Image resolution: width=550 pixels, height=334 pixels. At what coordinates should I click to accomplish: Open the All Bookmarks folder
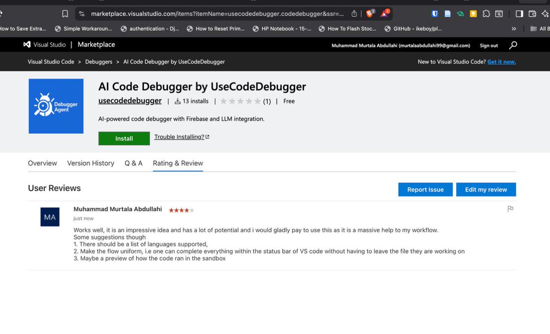540,28
